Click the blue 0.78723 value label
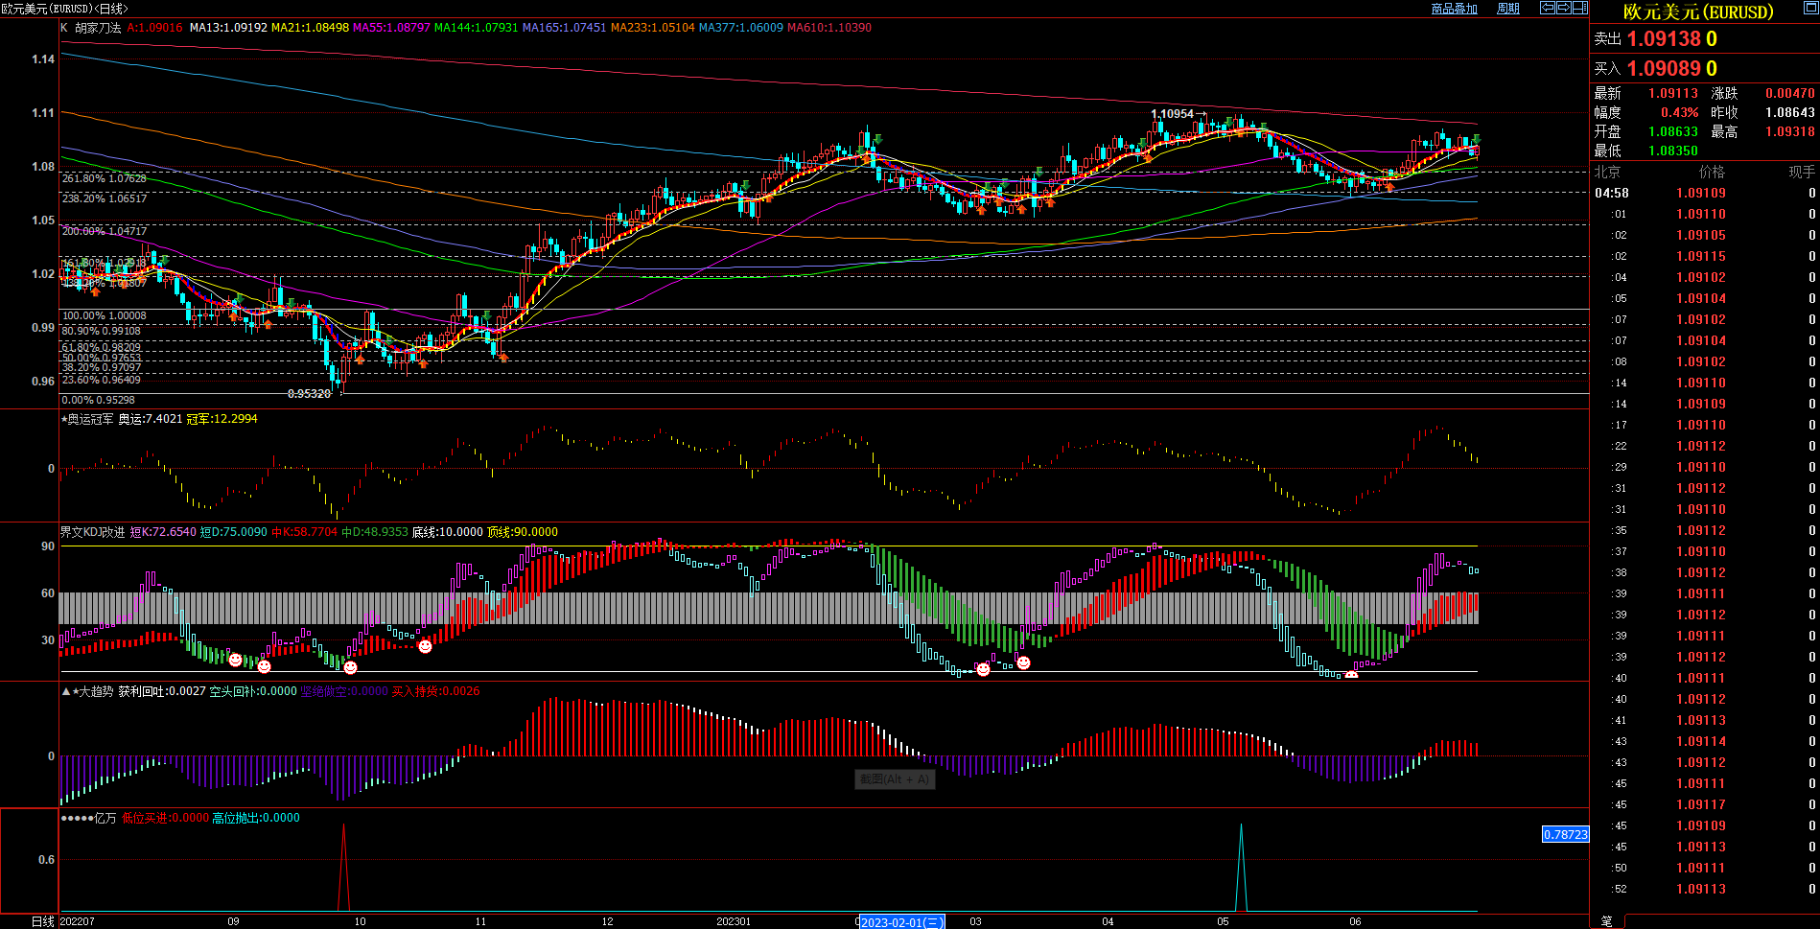The height and width of the screenshot is (929, 1820). (x=1565, y=834)
